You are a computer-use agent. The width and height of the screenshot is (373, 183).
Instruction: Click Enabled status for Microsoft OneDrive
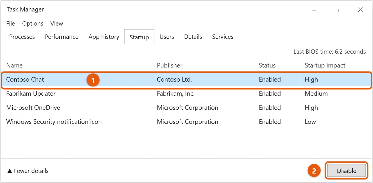270,108
